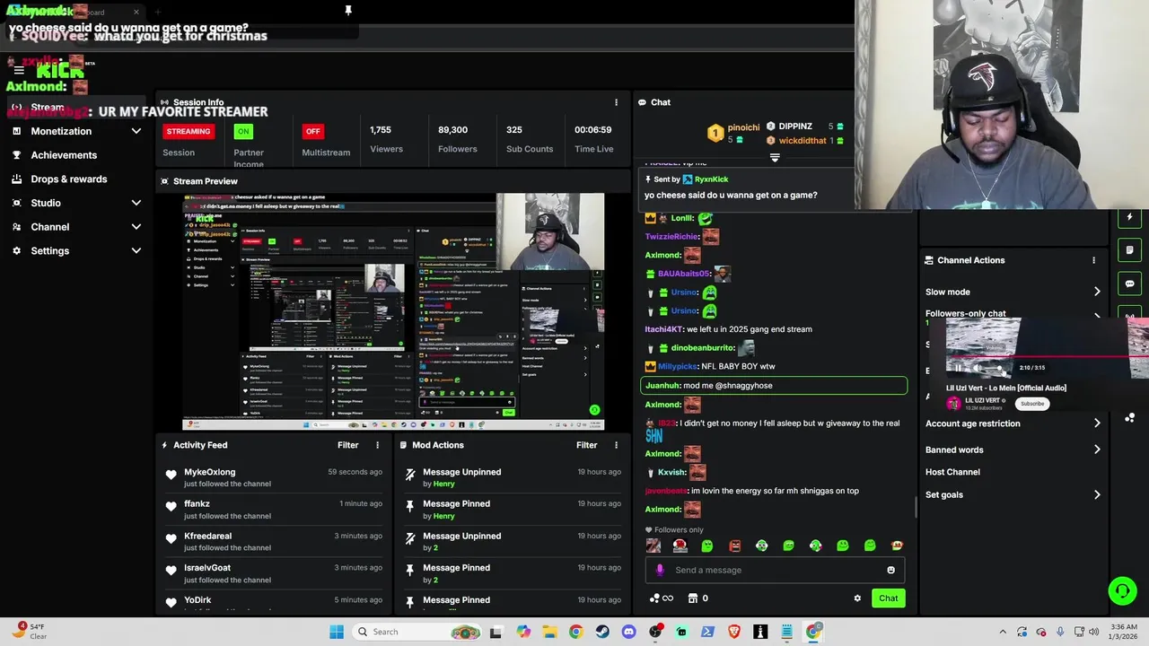1149x646 pixels.
Task: Show hidden system tray icons
Action: pos(1003,632)
